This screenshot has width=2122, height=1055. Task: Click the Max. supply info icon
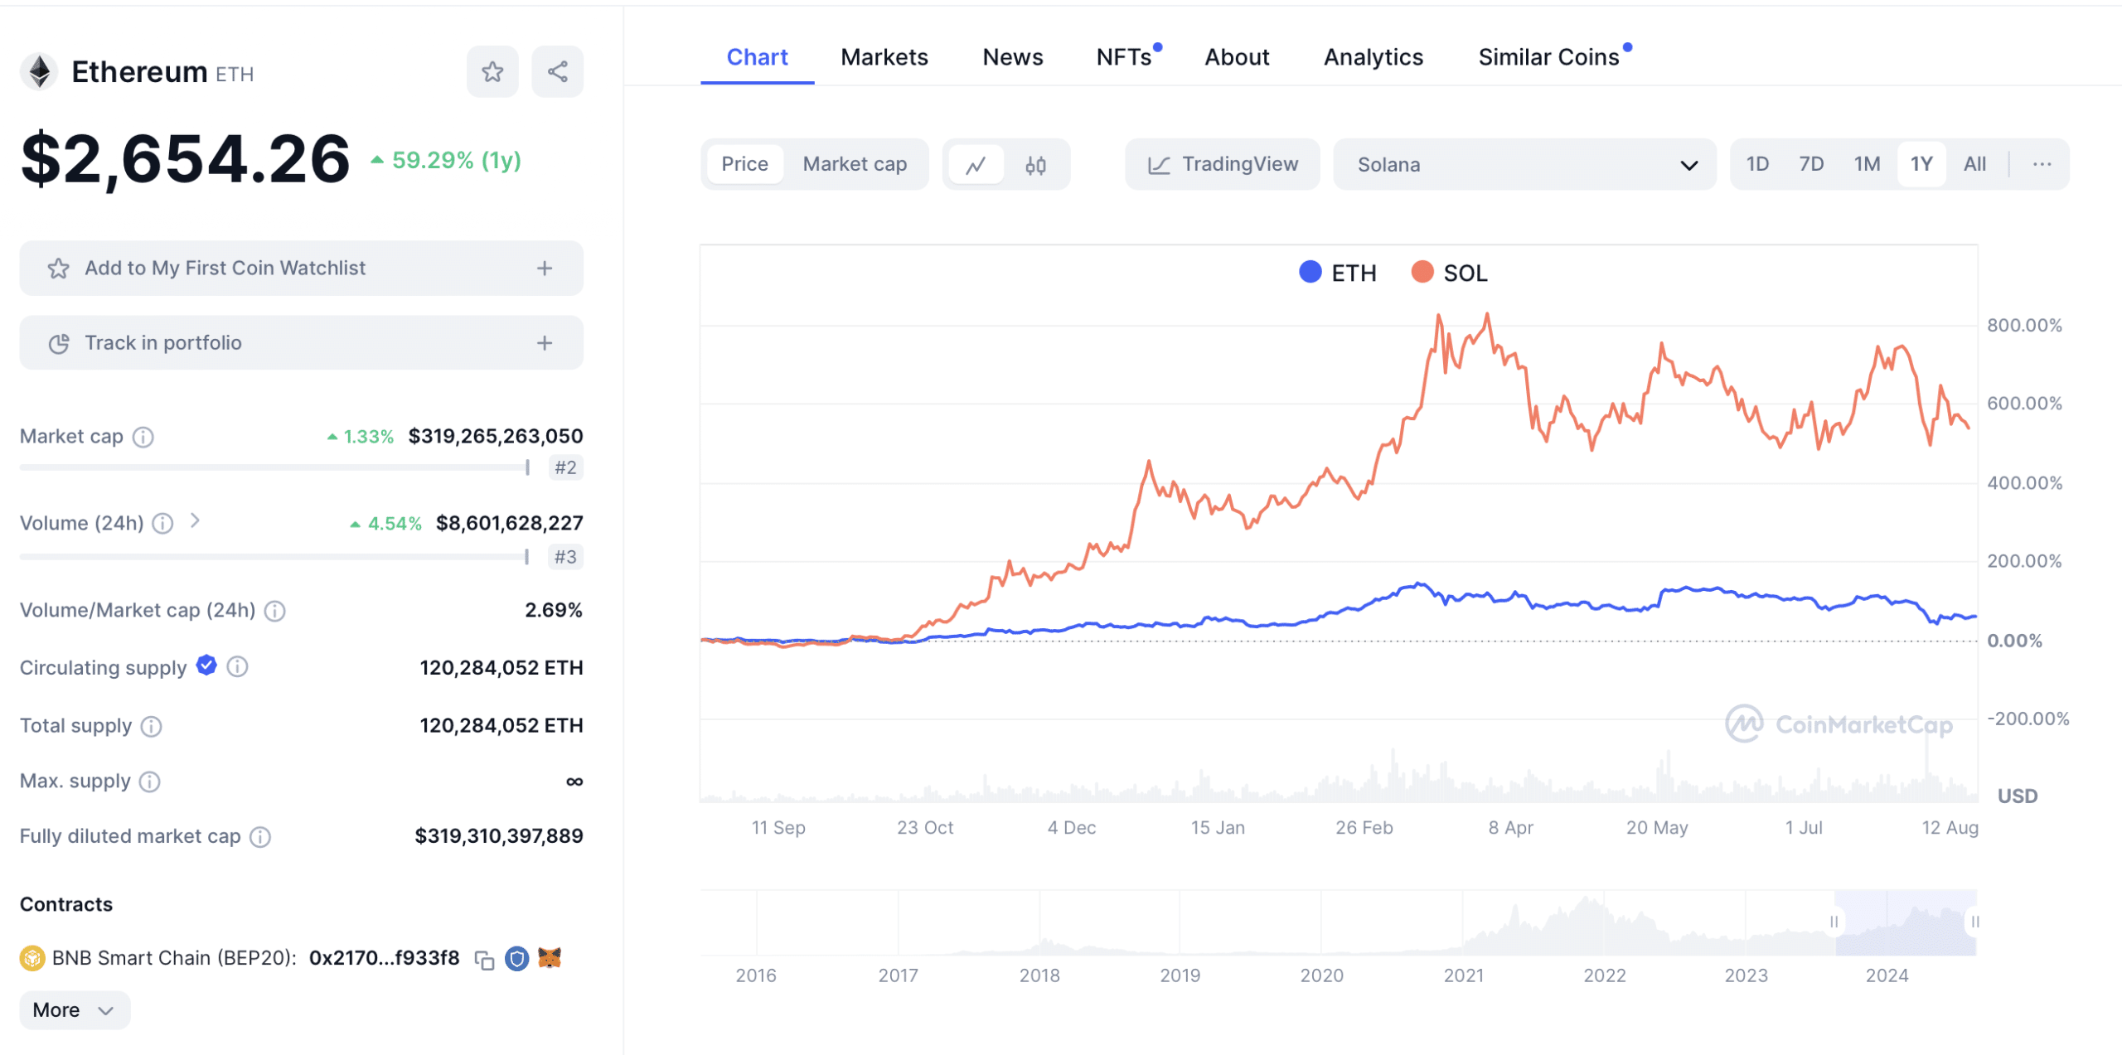(150, 782)
